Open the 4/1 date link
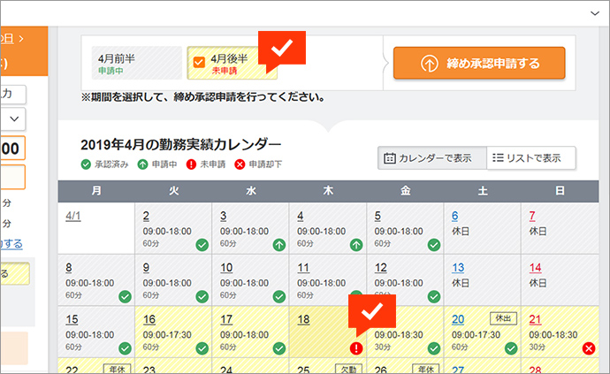610x374 pixels. click(x=75, y=216)
